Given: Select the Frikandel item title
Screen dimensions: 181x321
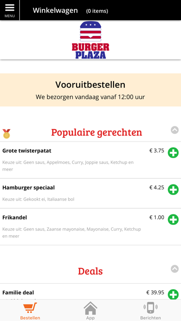Looking at the screenshot, I should [15, 217].
